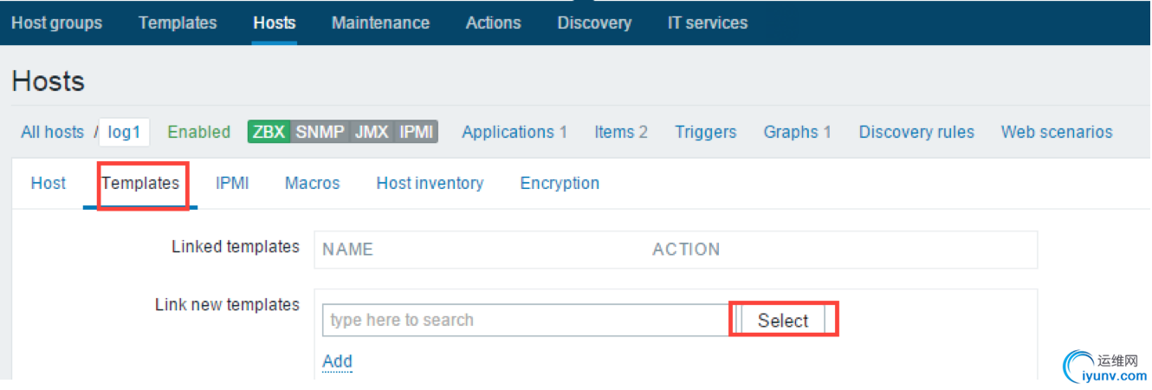Open the host's Discovery rules
The image size is (1152, 390).
click(x=916, y=133)
